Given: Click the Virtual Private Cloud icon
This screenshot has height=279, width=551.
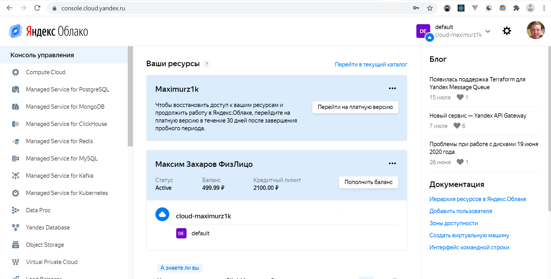Looking at the screenshot, I should 16,262.
